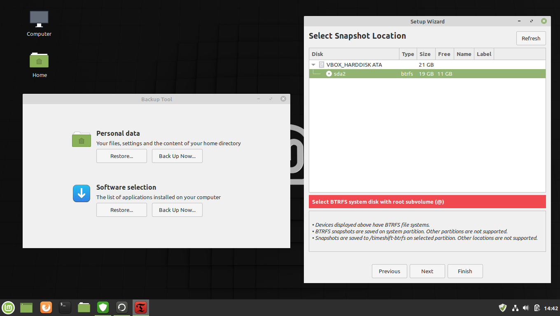The width and height of the screenshot is (560, 316).
Task: Click the battery power tray icon
Action: click(537, 308)
